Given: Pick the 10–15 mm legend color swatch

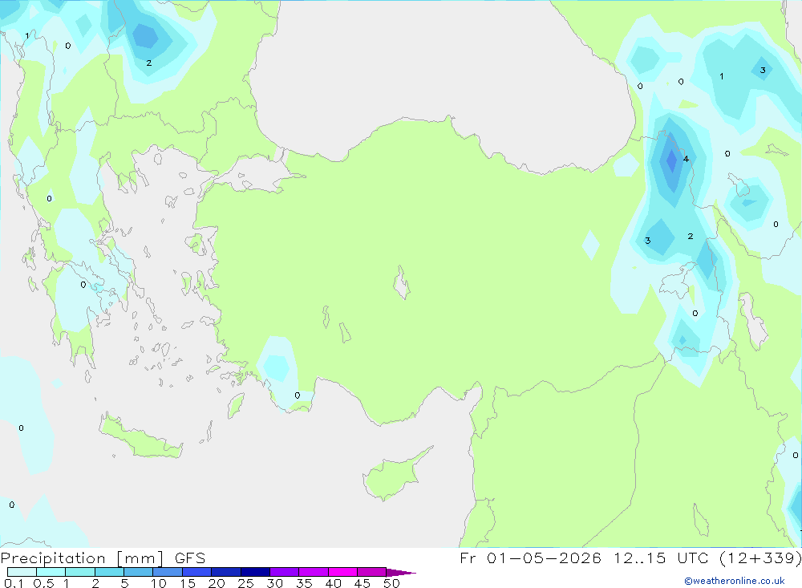Looking at the screenshot, I should coord(168,572).
